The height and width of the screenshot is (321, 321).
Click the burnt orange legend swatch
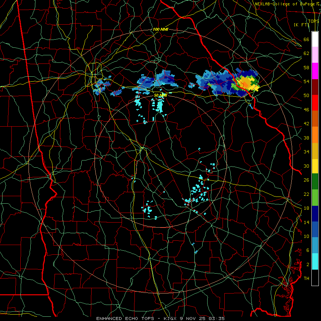315,118
